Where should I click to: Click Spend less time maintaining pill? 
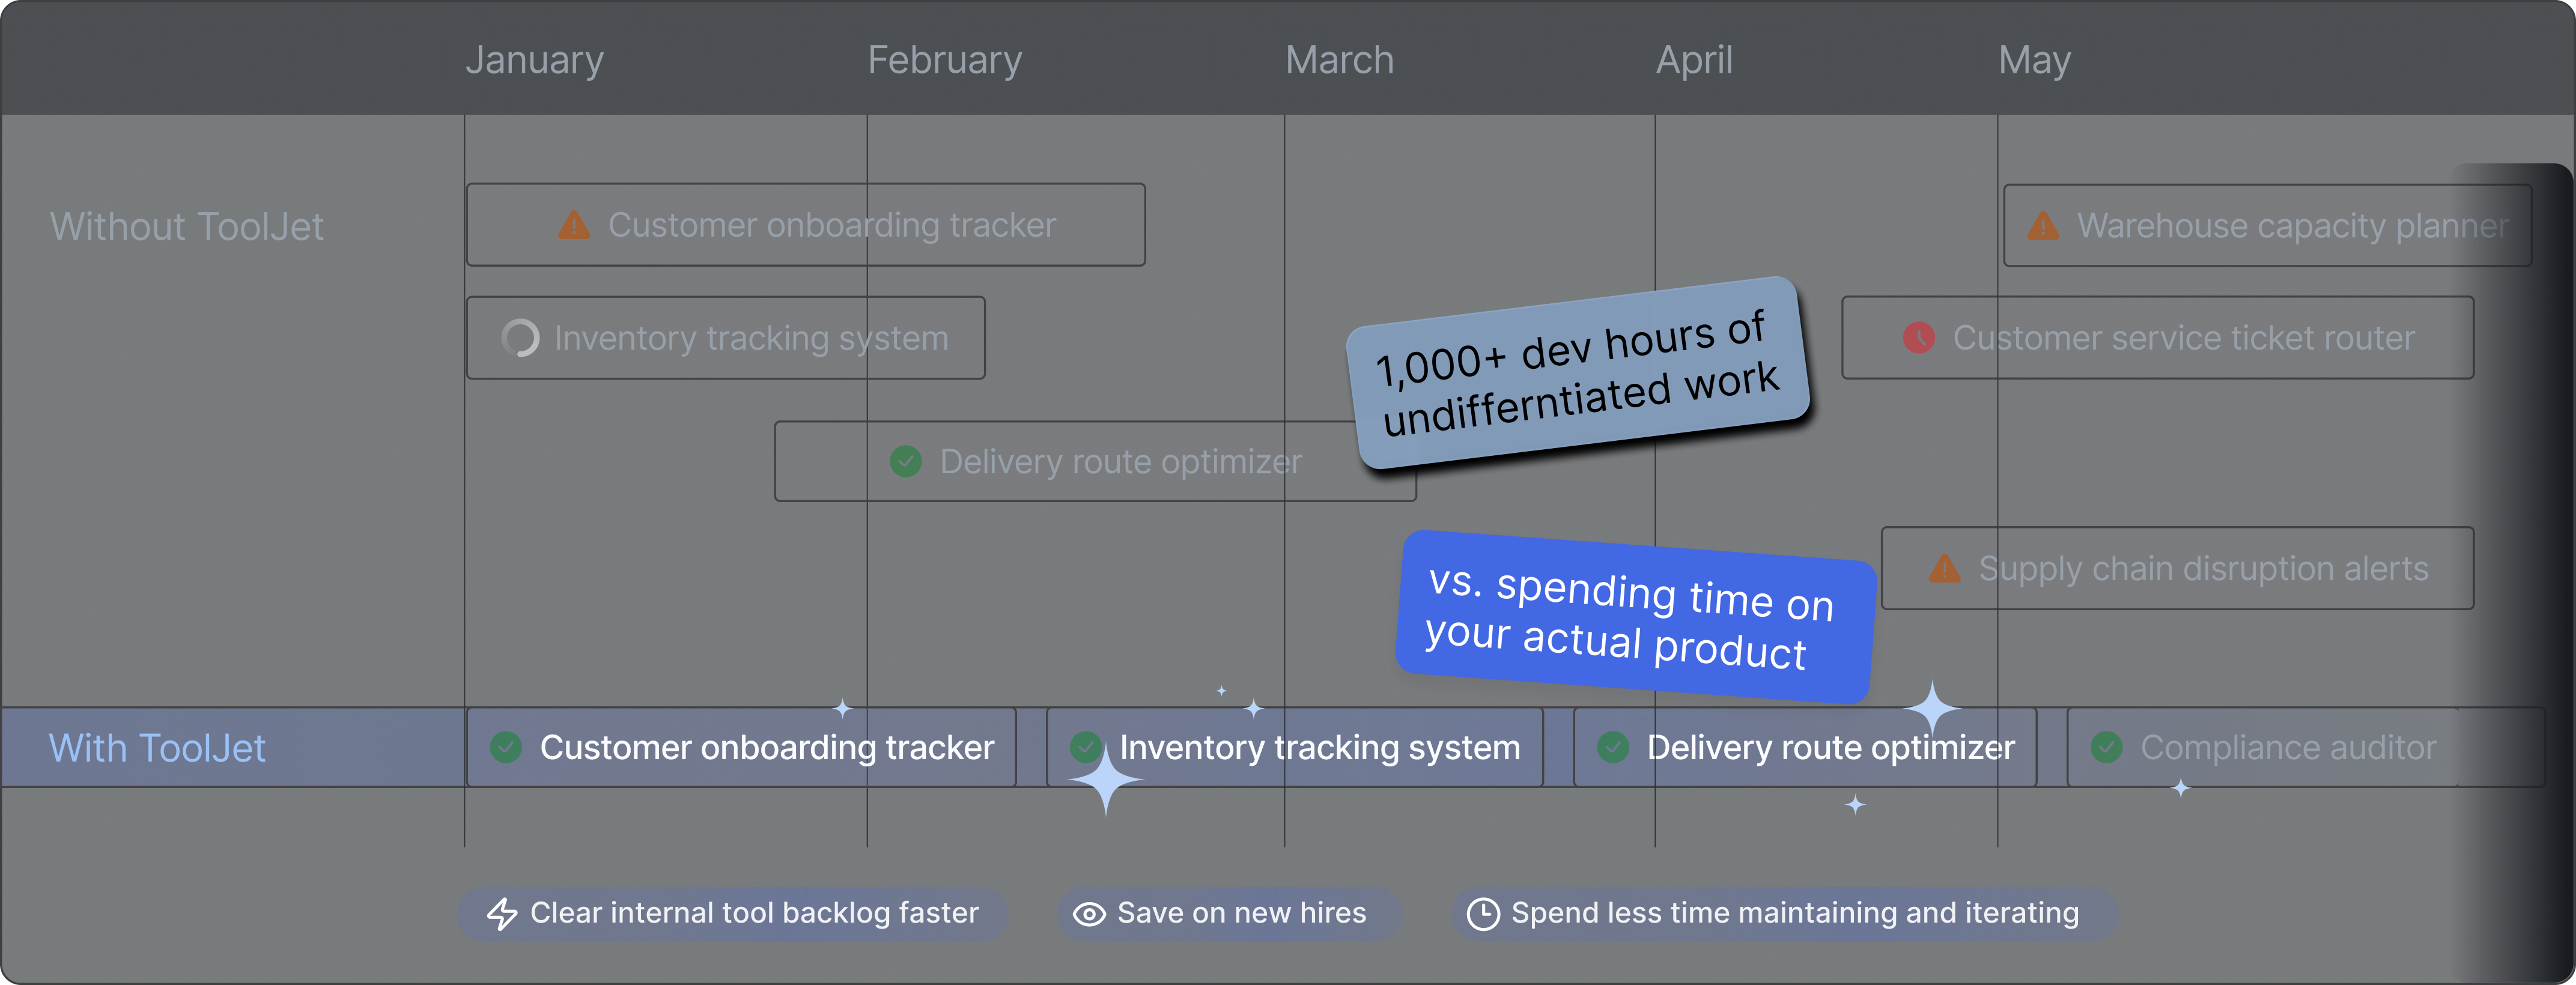(x=1784, y=913)
